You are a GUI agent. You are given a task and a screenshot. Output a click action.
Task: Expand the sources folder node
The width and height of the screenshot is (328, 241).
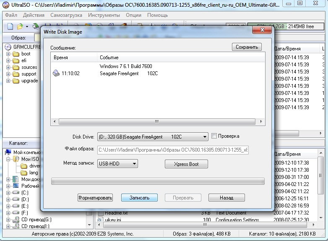tap(8, 68)
